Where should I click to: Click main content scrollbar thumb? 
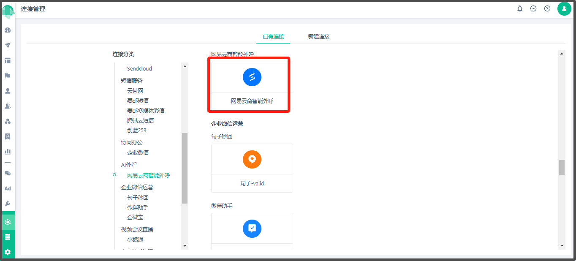562,168
